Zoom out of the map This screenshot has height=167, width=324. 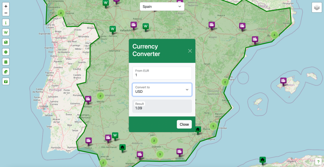pyautogui.click(x=6, y=13)
